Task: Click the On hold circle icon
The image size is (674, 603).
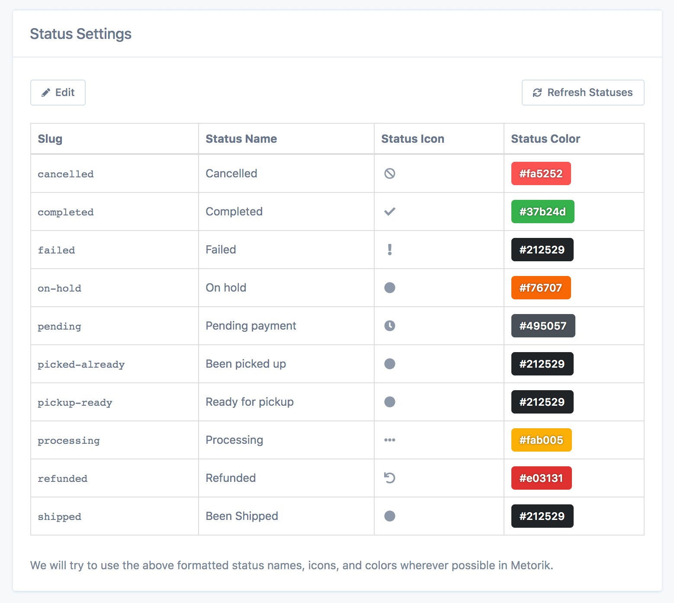Action: pos(390,288)
